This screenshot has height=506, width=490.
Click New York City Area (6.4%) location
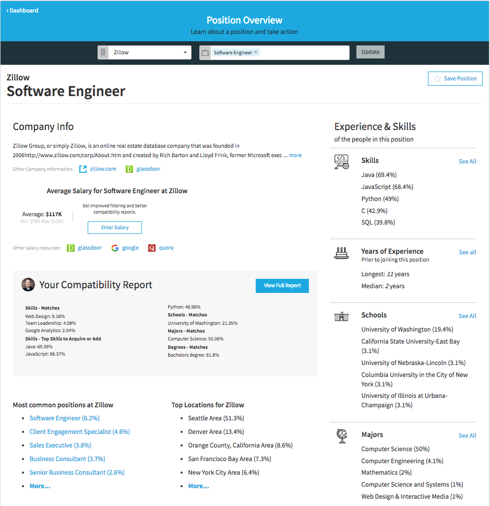coord(223,473)
